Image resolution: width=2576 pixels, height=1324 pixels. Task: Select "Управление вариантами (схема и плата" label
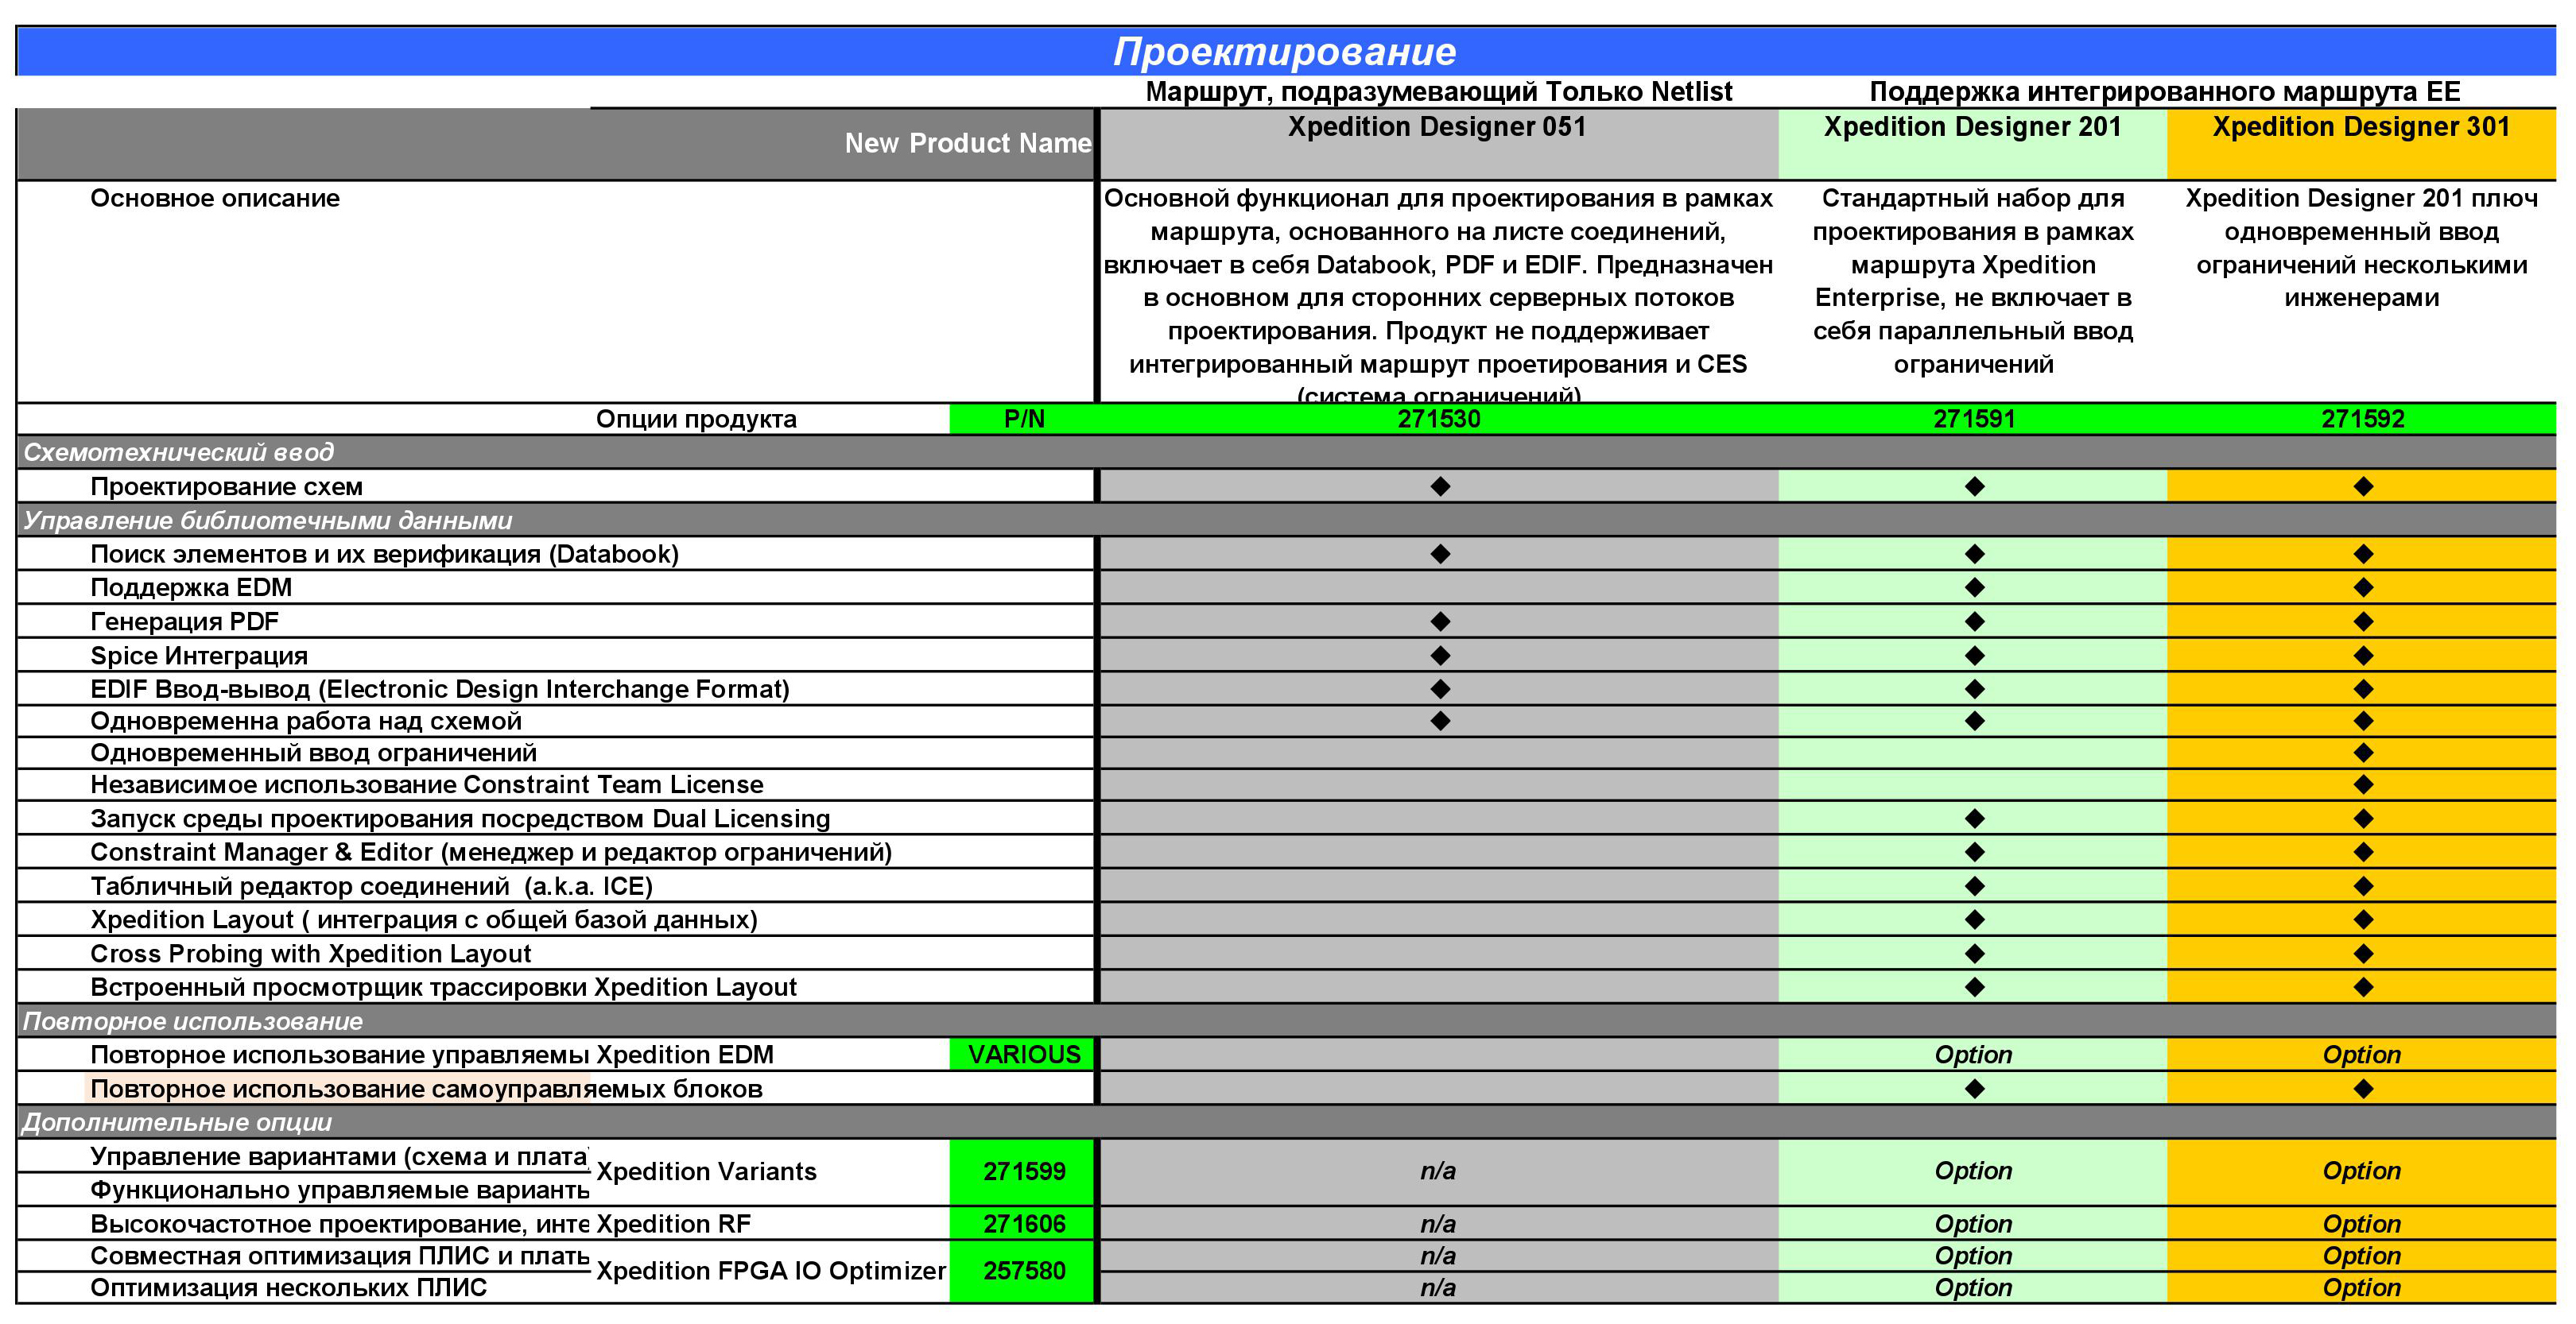pyautogui.click(x=339, y=1156)
